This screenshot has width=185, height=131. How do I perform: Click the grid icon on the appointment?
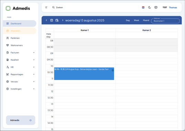tap(113, 70)
